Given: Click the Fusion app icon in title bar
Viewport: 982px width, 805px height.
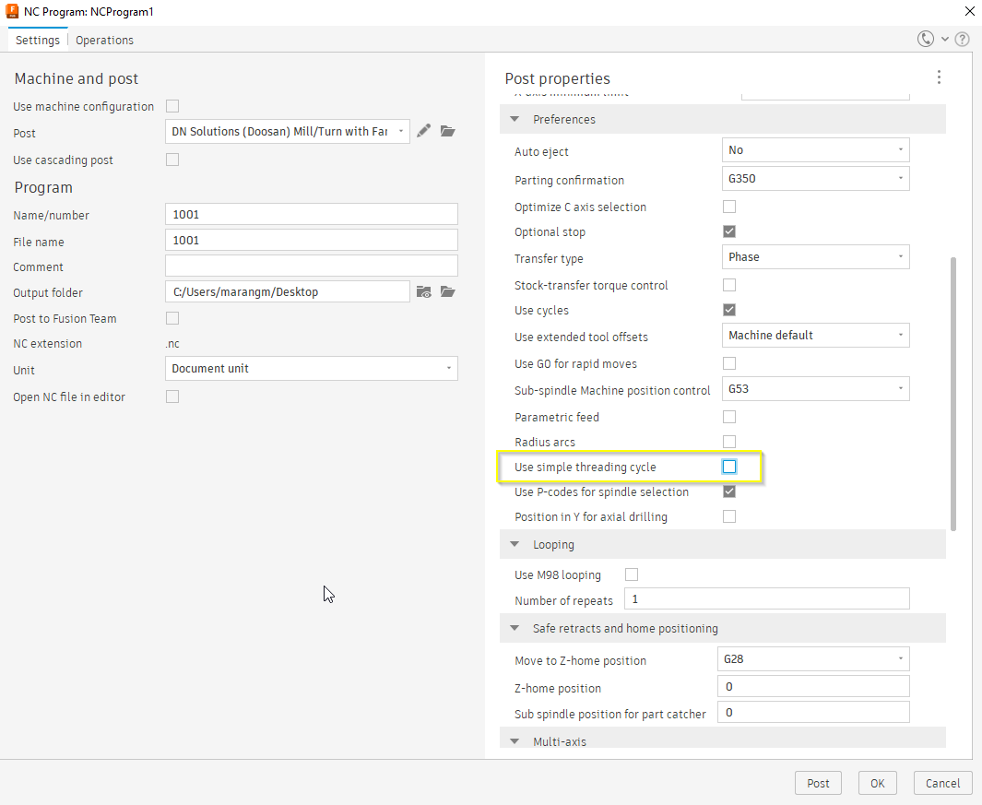Looking at the screenshot, I should pos(13,12).
